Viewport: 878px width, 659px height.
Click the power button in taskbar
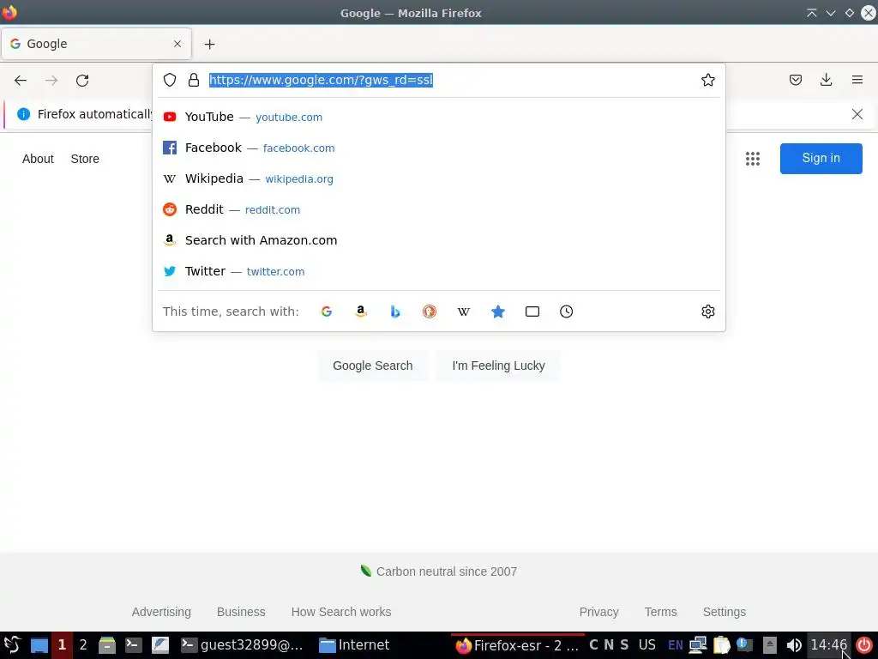pyautogui.click(x=864, y=645)
